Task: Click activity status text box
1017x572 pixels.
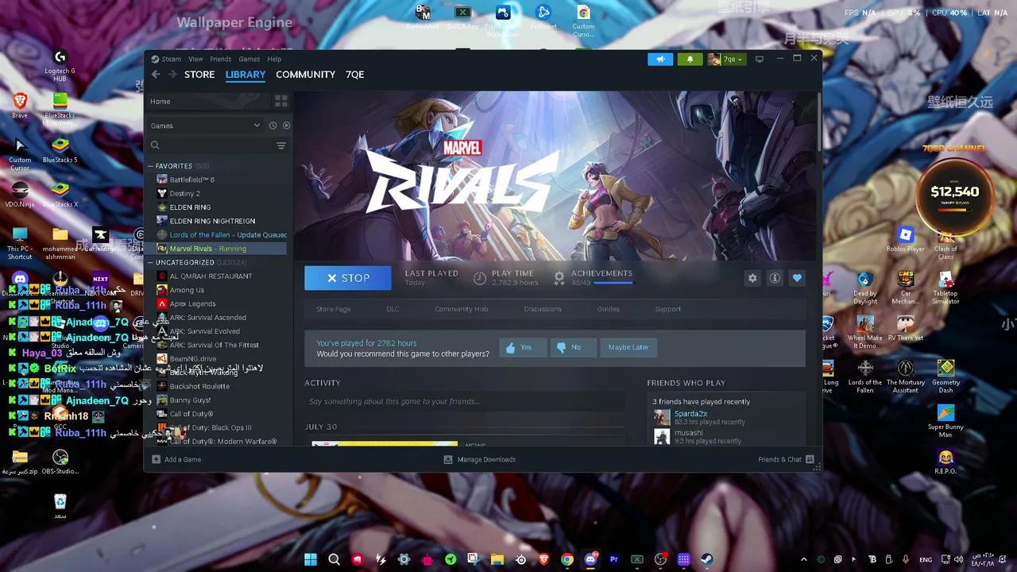Action: [463, 401]
